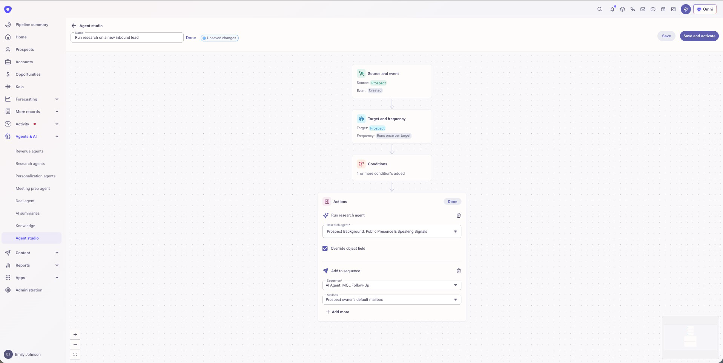
Task: Click the phone dialer icon
Action: point(632,9)
